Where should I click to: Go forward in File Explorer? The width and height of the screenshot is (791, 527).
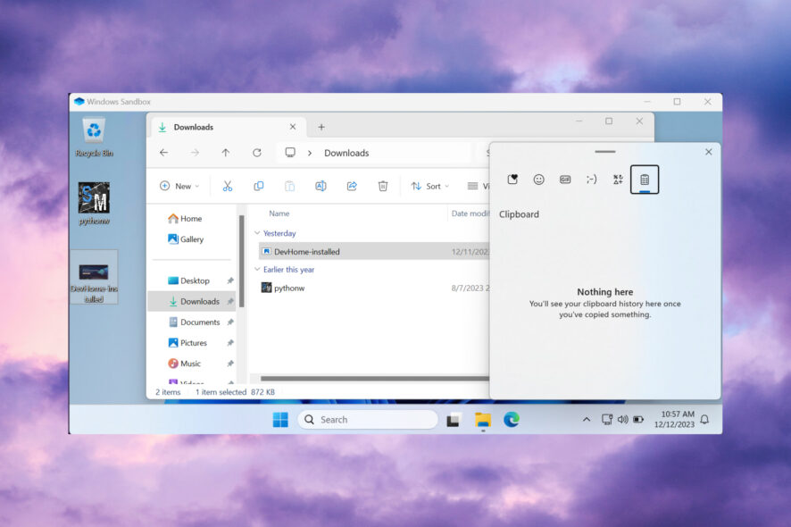pyautogui.click(x=195, y=153)
